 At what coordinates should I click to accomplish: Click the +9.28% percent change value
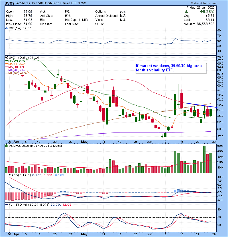pos(207,12)
